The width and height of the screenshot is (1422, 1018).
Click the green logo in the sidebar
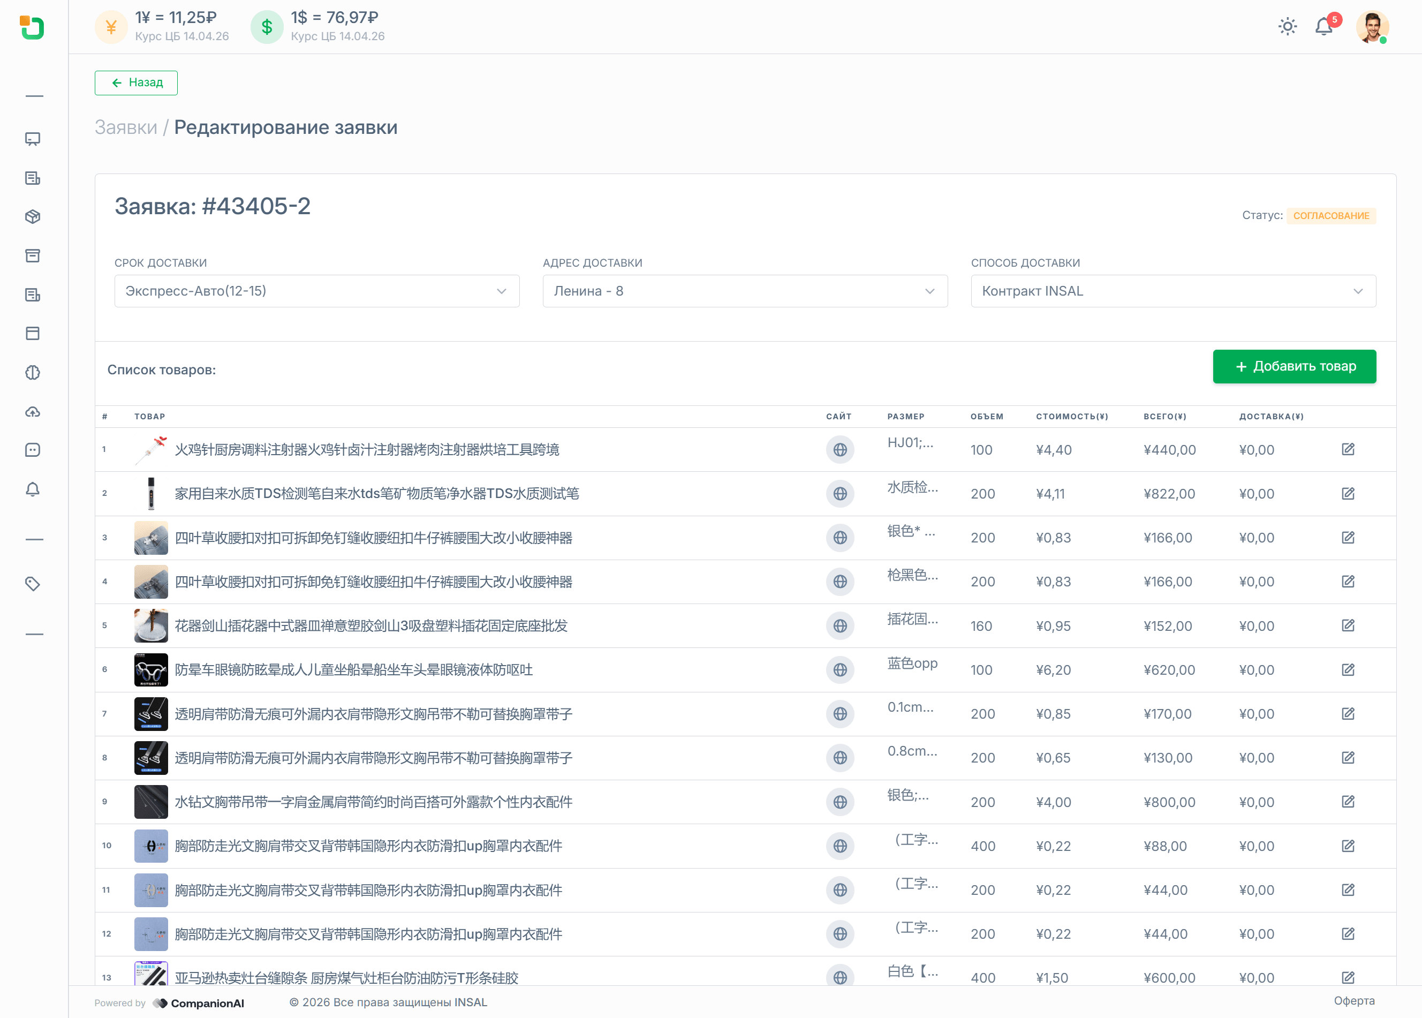point(32,27)
